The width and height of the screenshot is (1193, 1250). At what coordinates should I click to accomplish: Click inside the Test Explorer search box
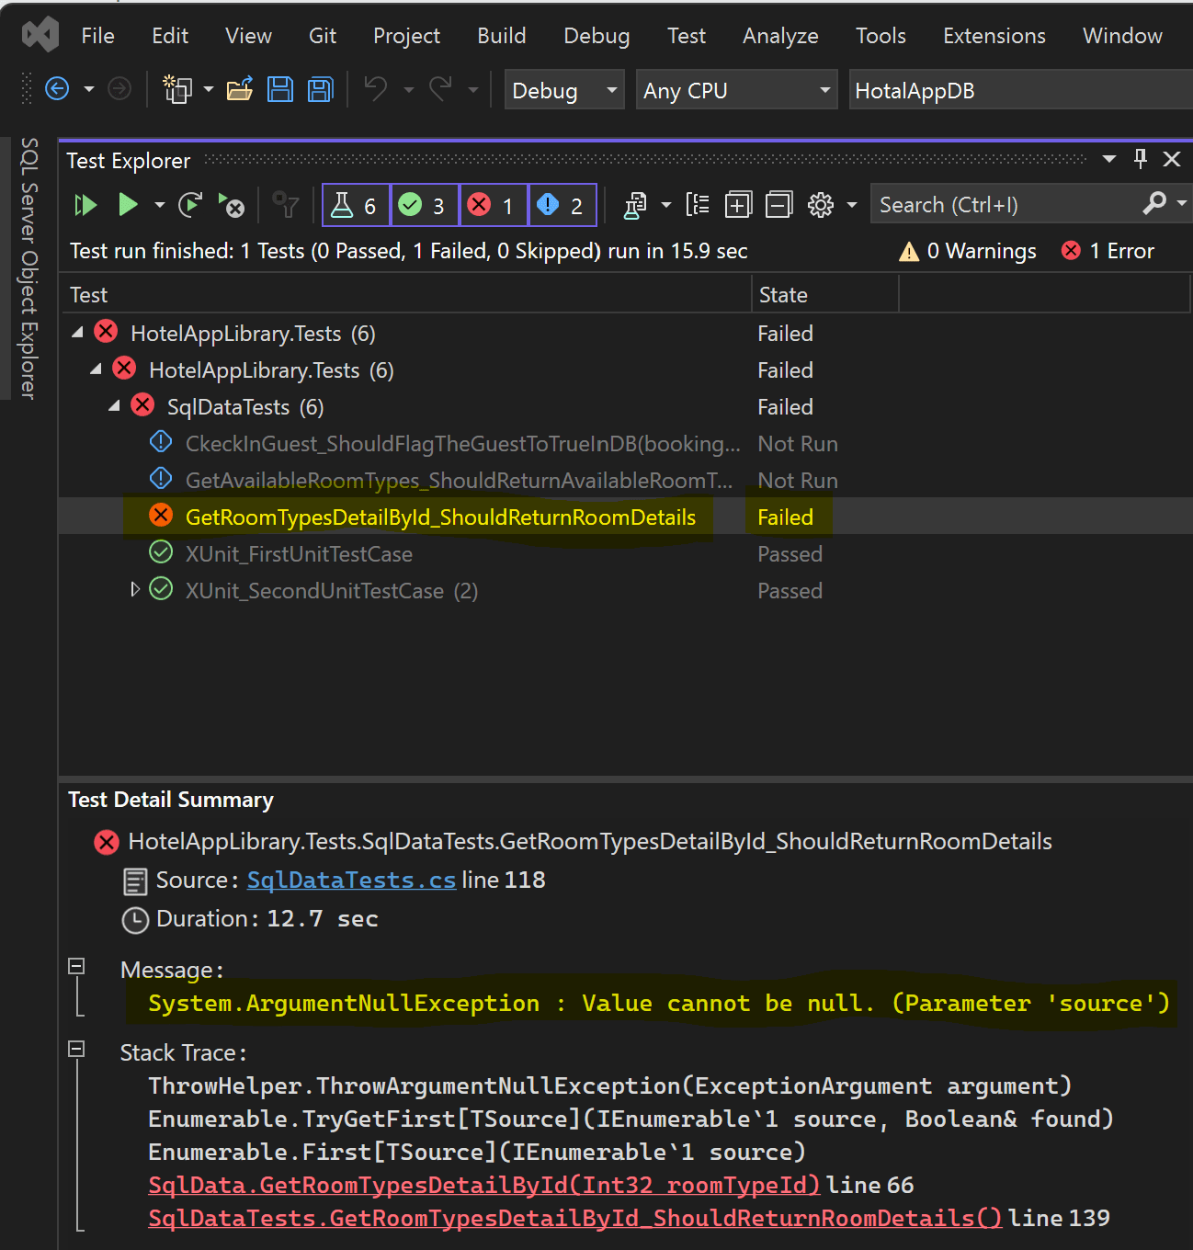993,204
